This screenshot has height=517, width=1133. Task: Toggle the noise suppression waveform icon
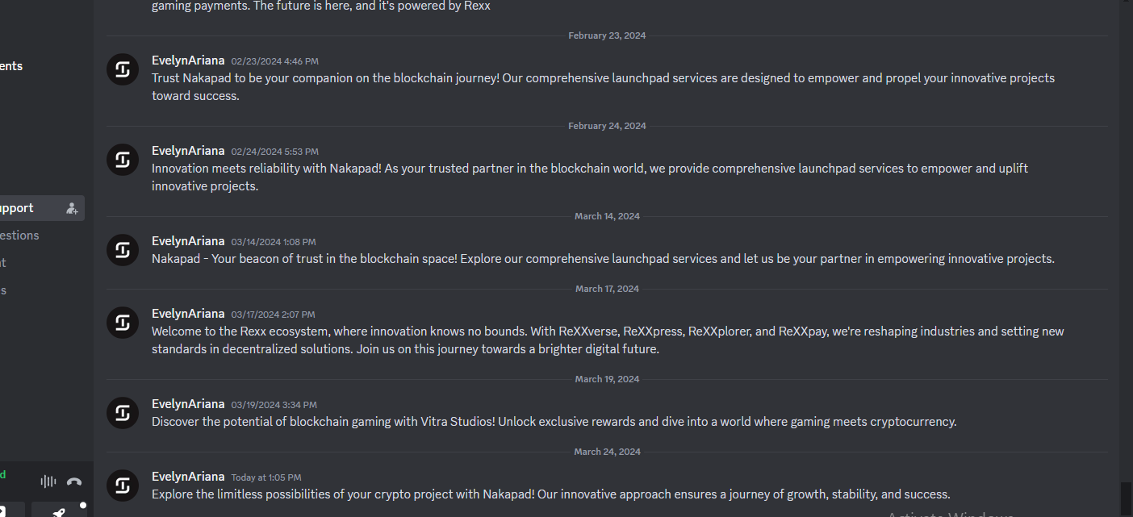(48, 482)
